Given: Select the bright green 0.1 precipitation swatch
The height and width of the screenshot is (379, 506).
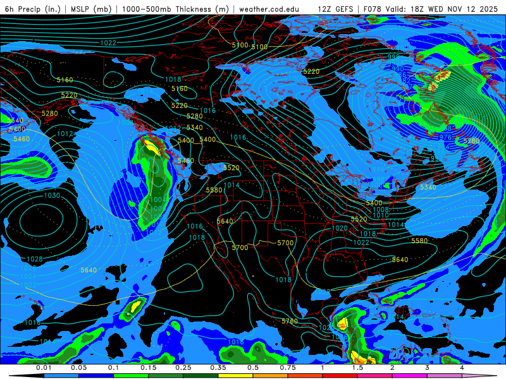Looking at the screenshot, I should tap(131, 376).
